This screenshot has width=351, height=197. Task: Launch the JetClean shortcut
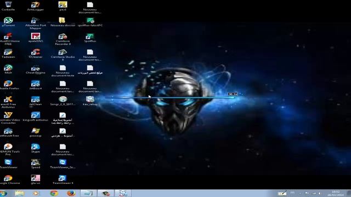click(35, 101)
